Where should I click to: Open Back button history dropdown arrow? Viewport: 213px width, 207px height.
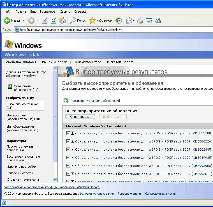pos(24,20)
